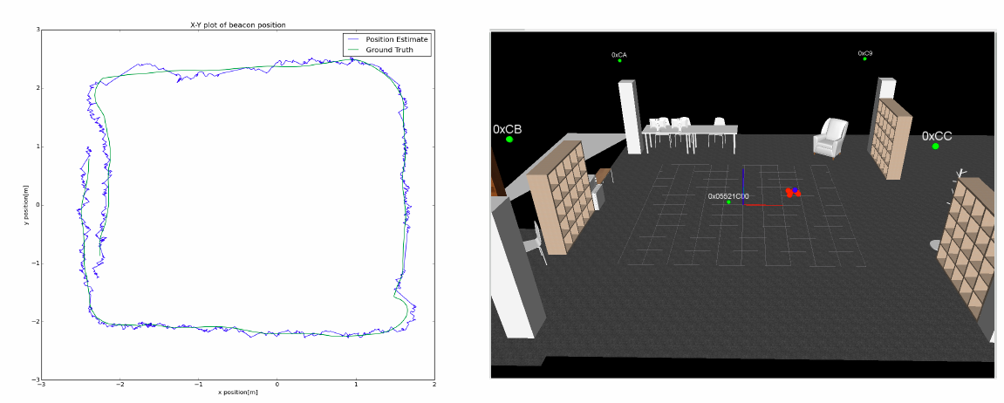Screen dimensions: 1004x403
Task: Click the green 0xCB beacon marker
Action: pos(509,140)
